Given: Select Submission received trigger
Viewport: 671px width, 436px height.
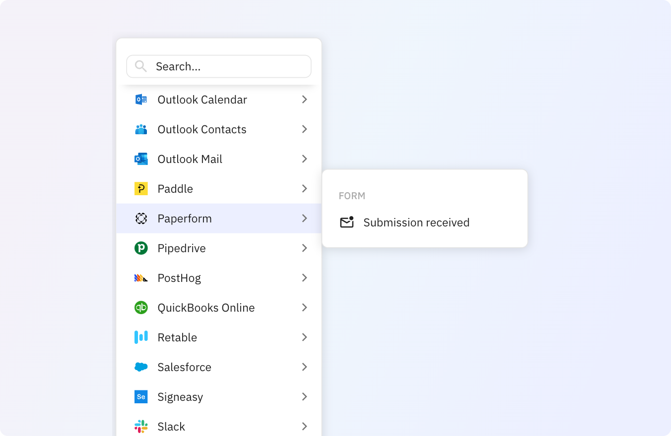Looking at the screenshot, I should (424, 222).
